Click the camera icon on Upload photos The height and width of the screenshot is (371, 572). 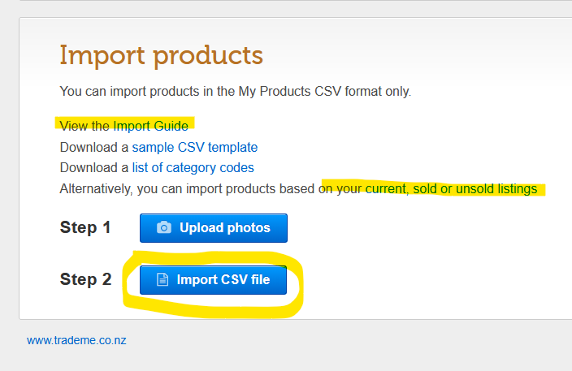tap(164, 228)
